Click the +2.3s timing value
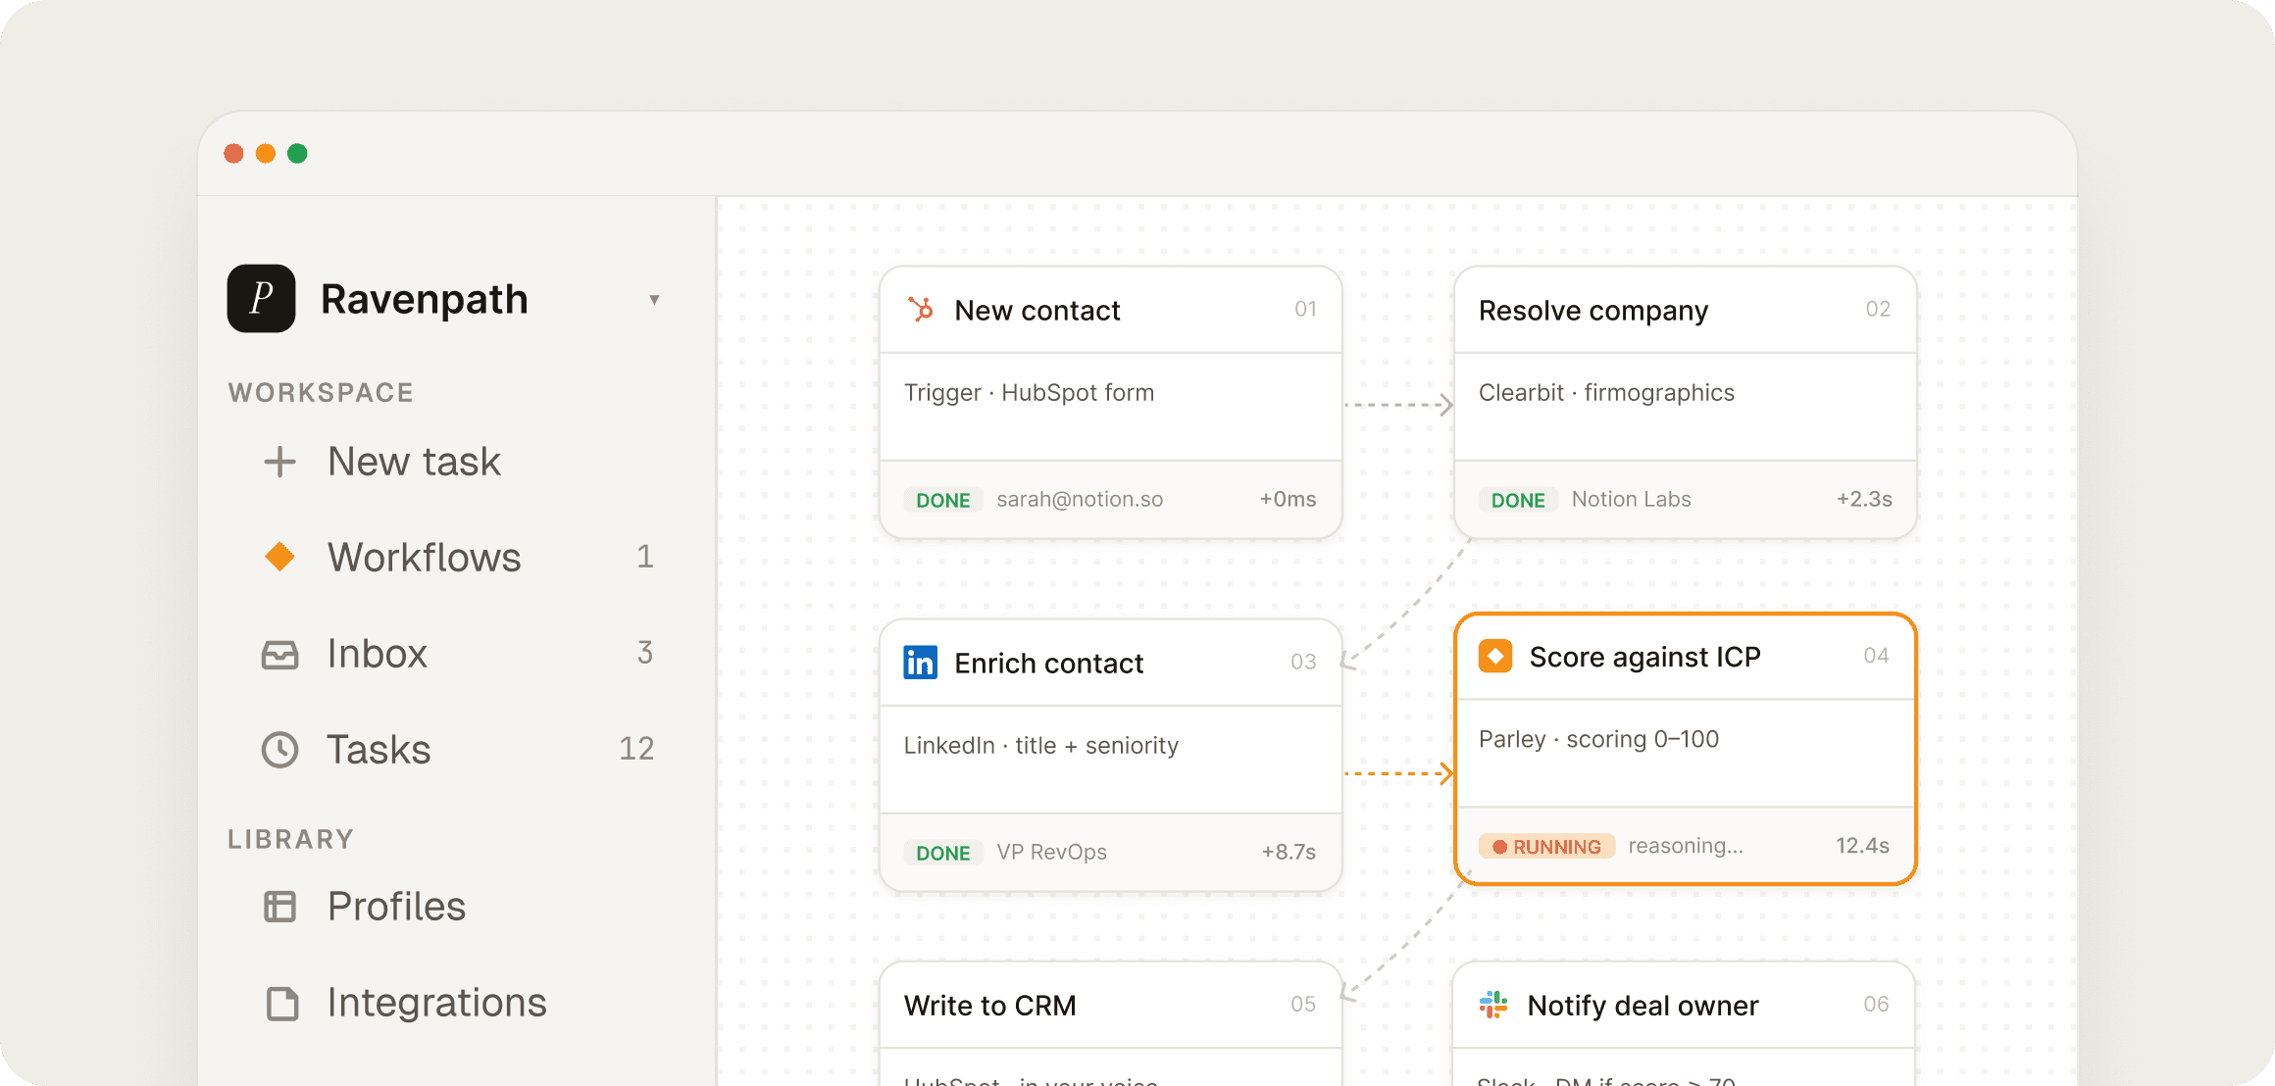Viewport: 2275px width, 1086px height. point(1864,499)
